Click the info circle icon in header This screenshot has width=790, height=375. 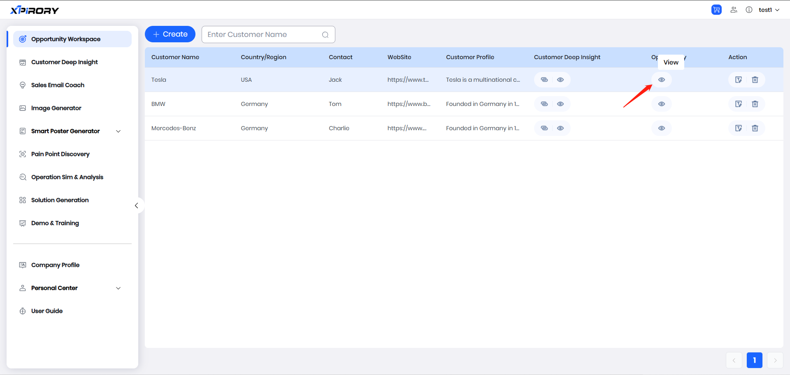tap(749, 10)
